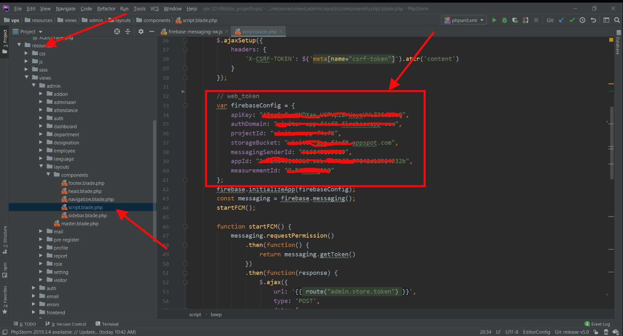Viewport: 623px width, 336px height.
Task: Locate current file with the crosshair icon
Action: [117, 32]
